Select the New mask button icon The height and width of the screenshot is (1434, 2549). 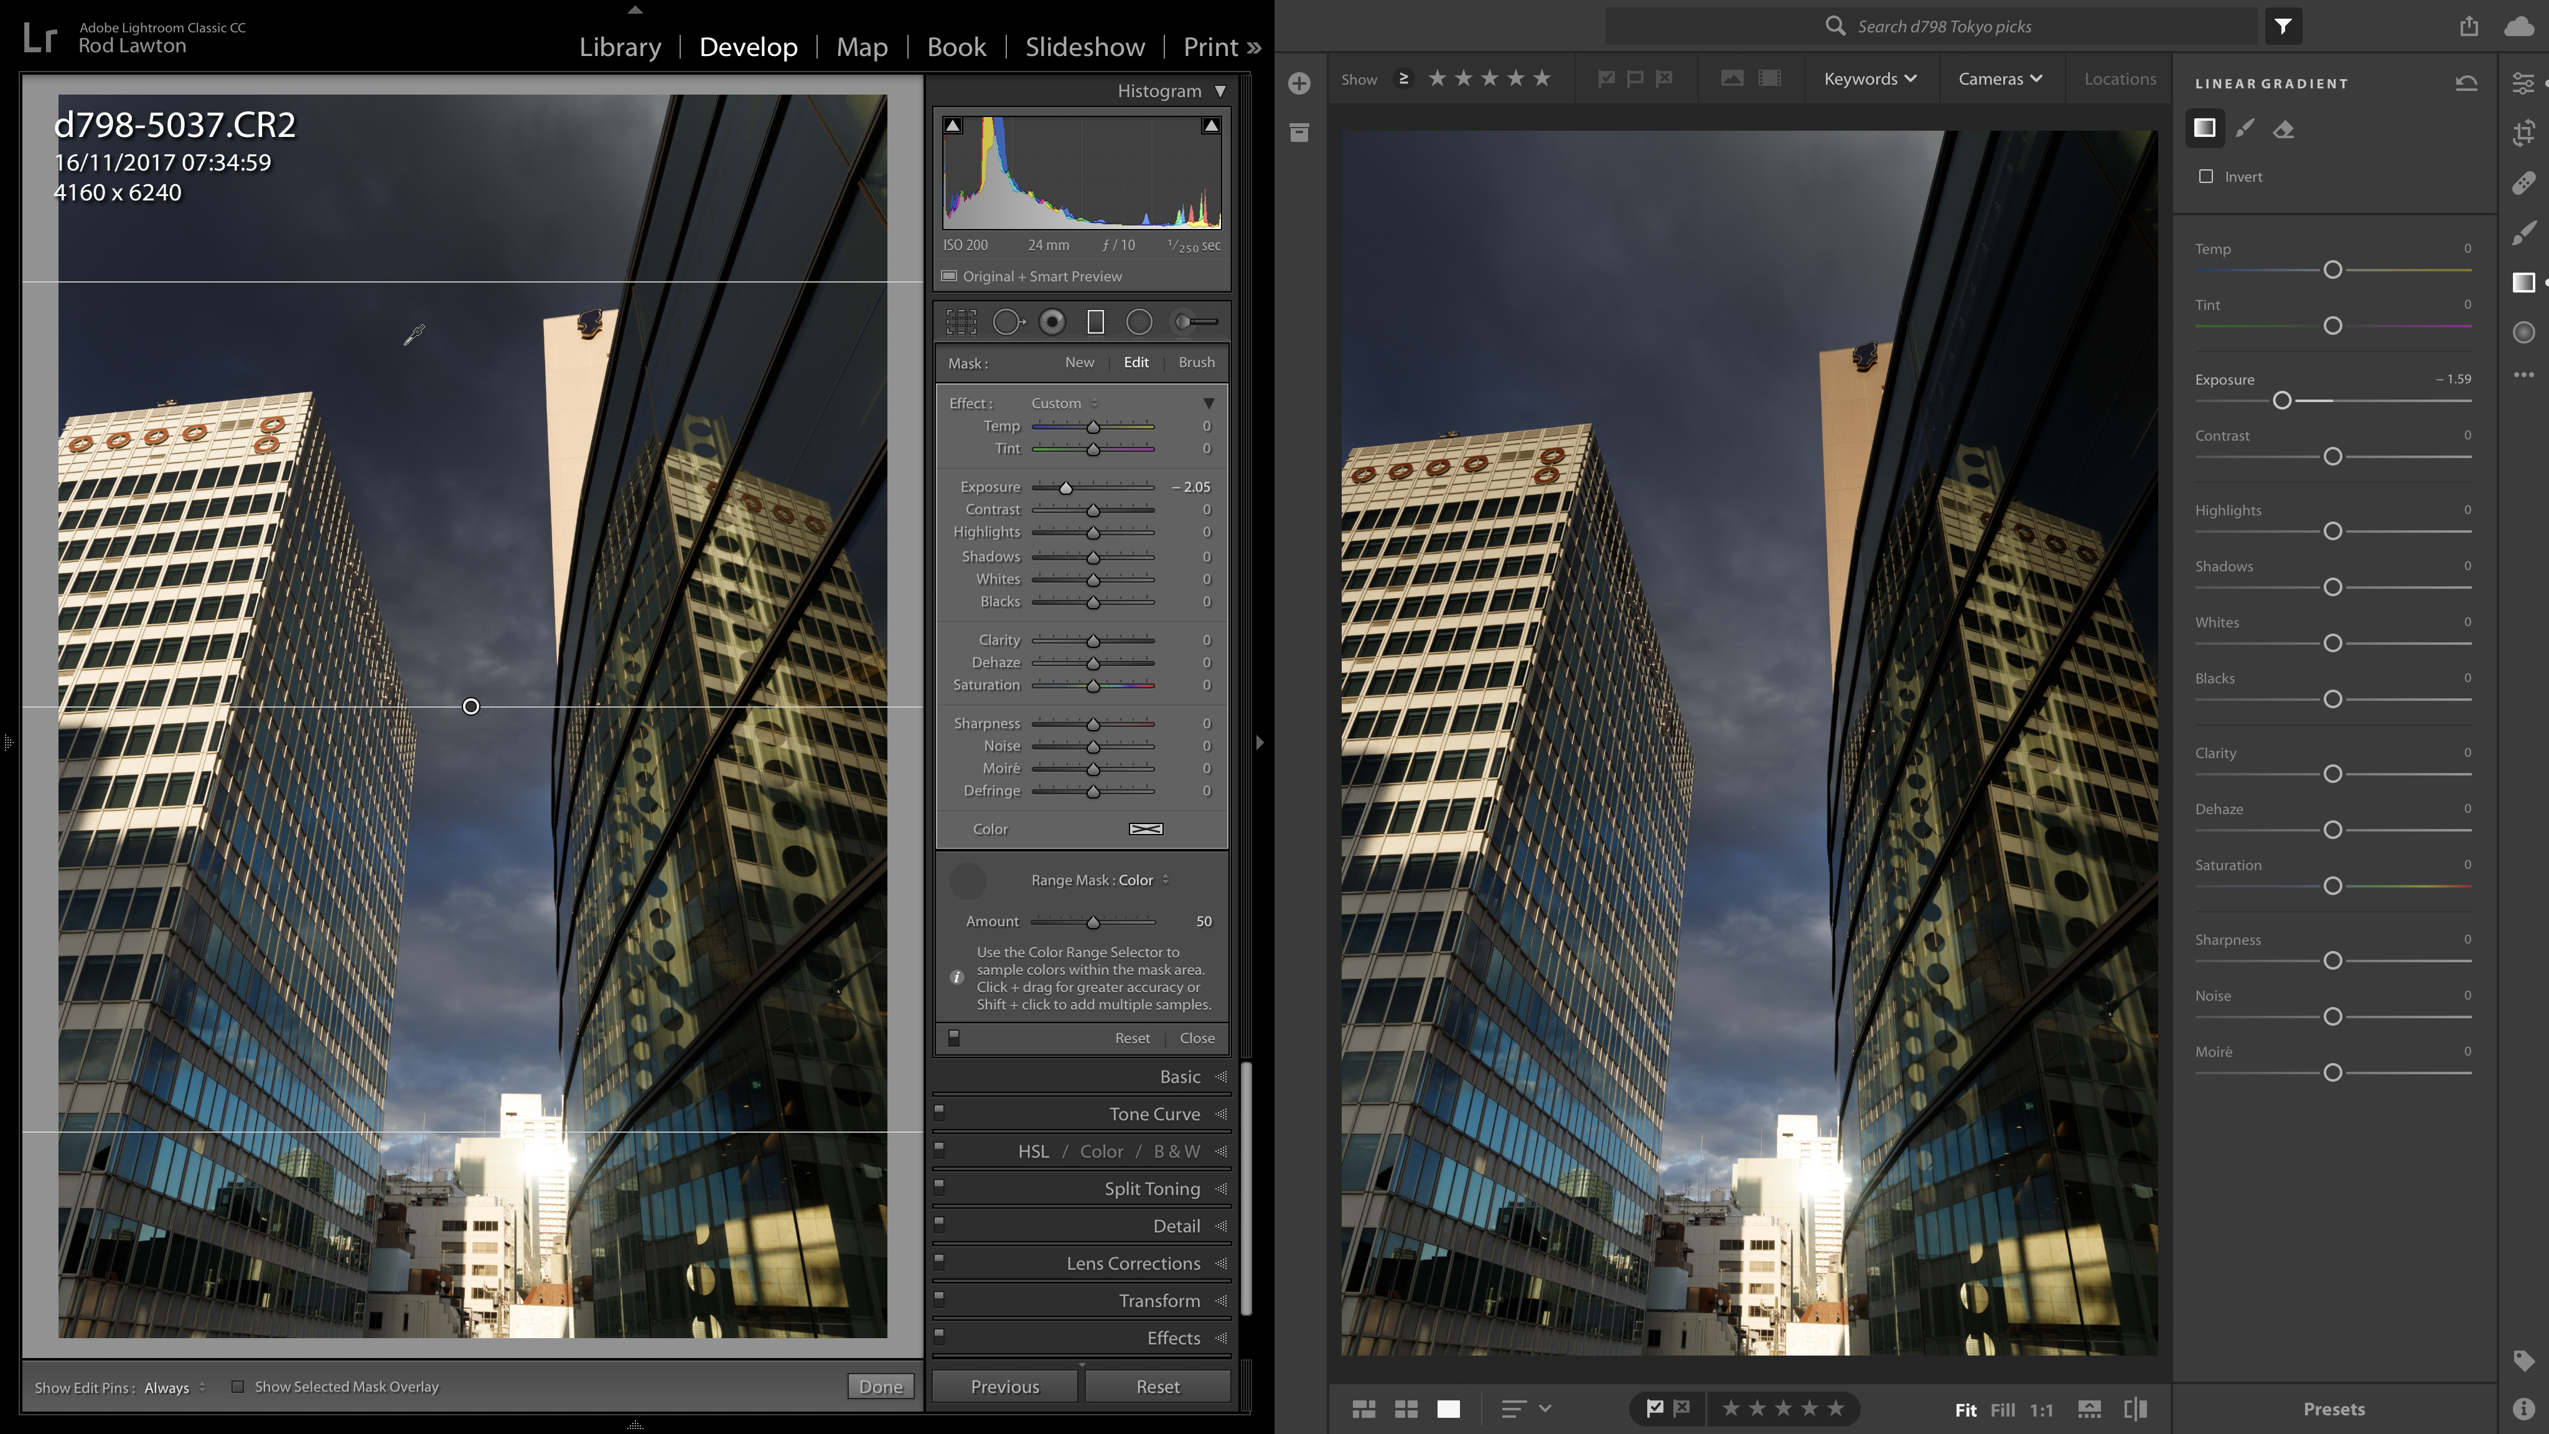[x=1080, y=362]
